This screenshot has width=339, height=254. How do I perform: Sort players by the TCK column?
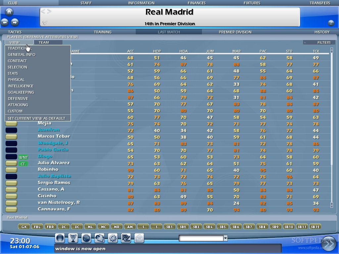(316, 51)
